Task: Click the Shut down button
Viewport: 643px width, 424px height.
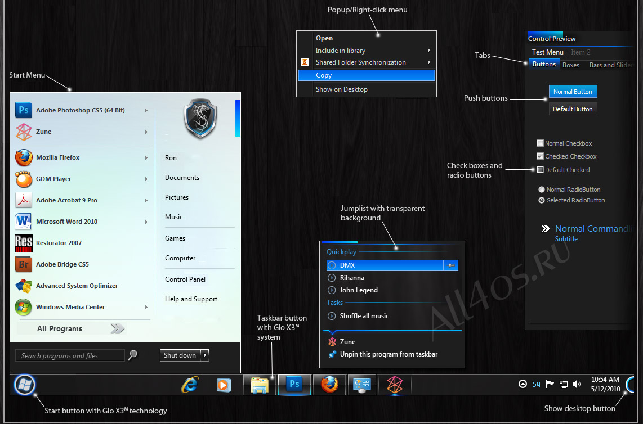Action: [180, 355]
